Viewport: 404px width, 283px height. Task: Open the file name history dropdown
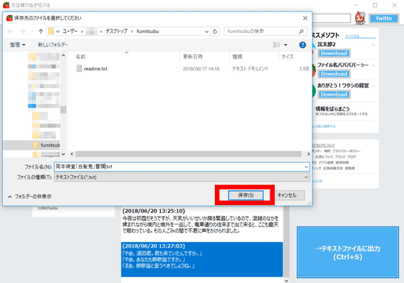(x=306, y=167)
